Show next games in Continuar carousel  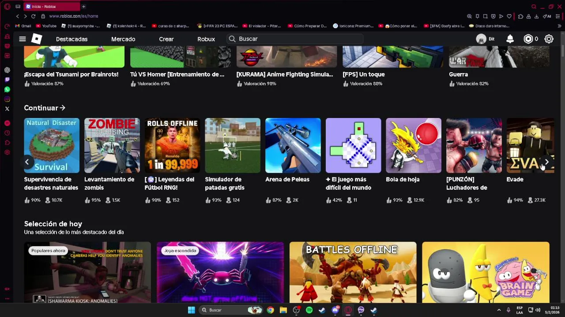tap(546, 162)
